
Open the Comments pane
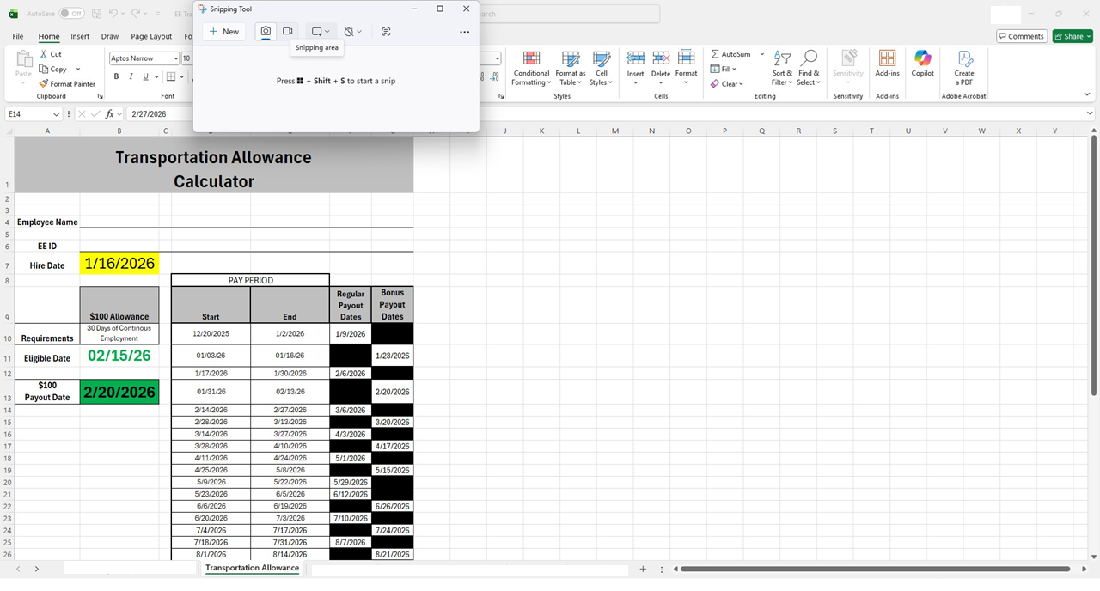pos(1021,36)
